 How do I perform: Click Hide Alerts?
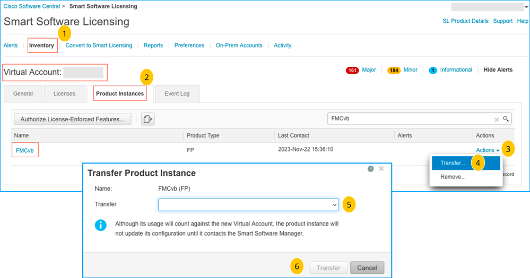(x=498, y=69)
